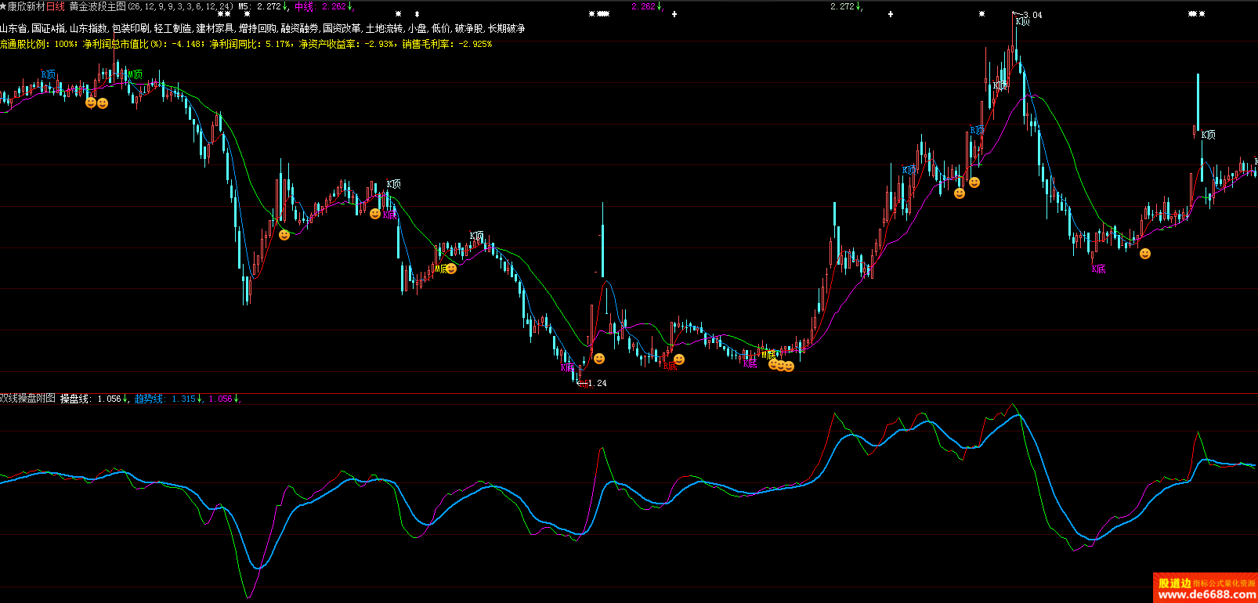Open the 双线操盘附图 sub-chart indicator title
The width and height of the screenshot is (1258, 603).
[x=28, y=399]
